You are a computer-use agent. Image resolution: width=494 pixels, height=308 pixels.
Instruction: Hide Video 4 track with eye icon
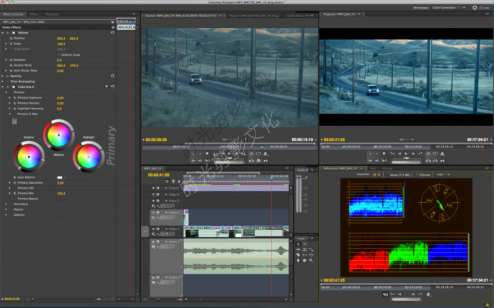(153, 194)
